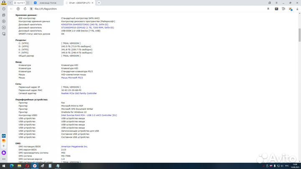The image size is (301, 169).
Task: Open File Explorer from the taskbar
Action: 19,166
